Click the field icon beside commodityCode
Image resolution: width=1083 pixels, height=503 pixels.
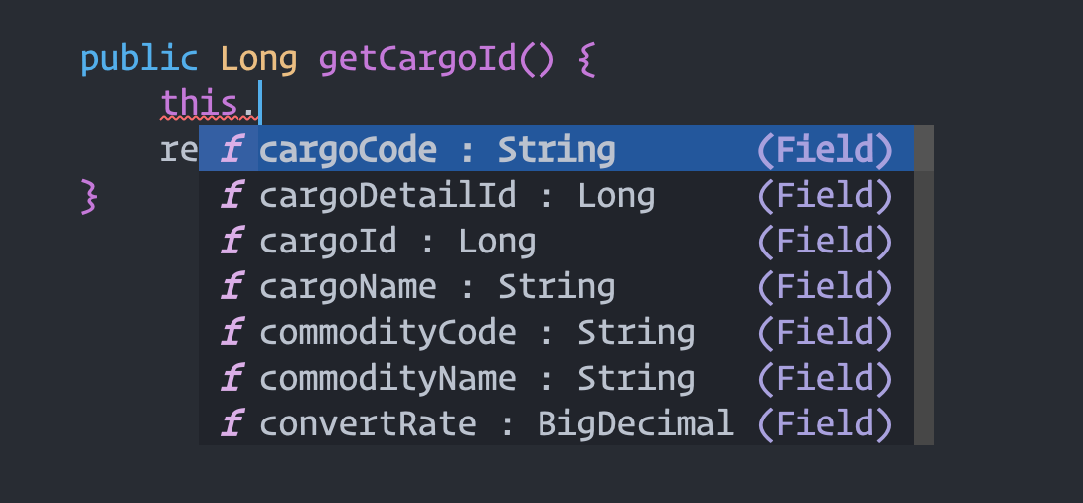[x=232, y=333]
